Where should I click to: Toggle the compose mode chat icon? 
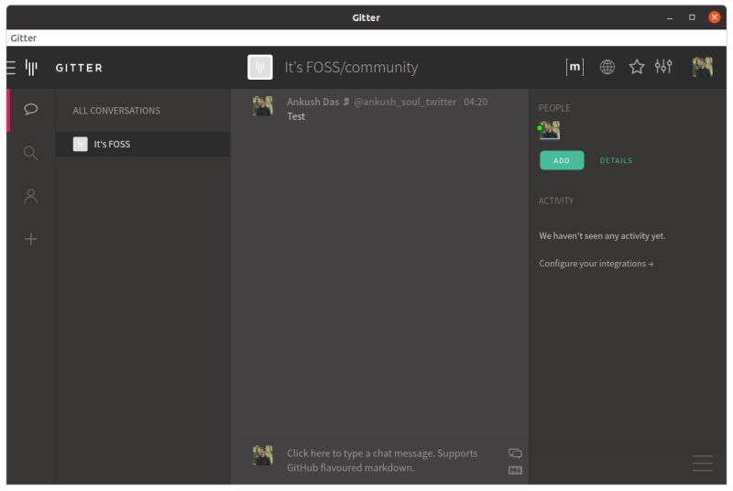(x=515, y=453)
